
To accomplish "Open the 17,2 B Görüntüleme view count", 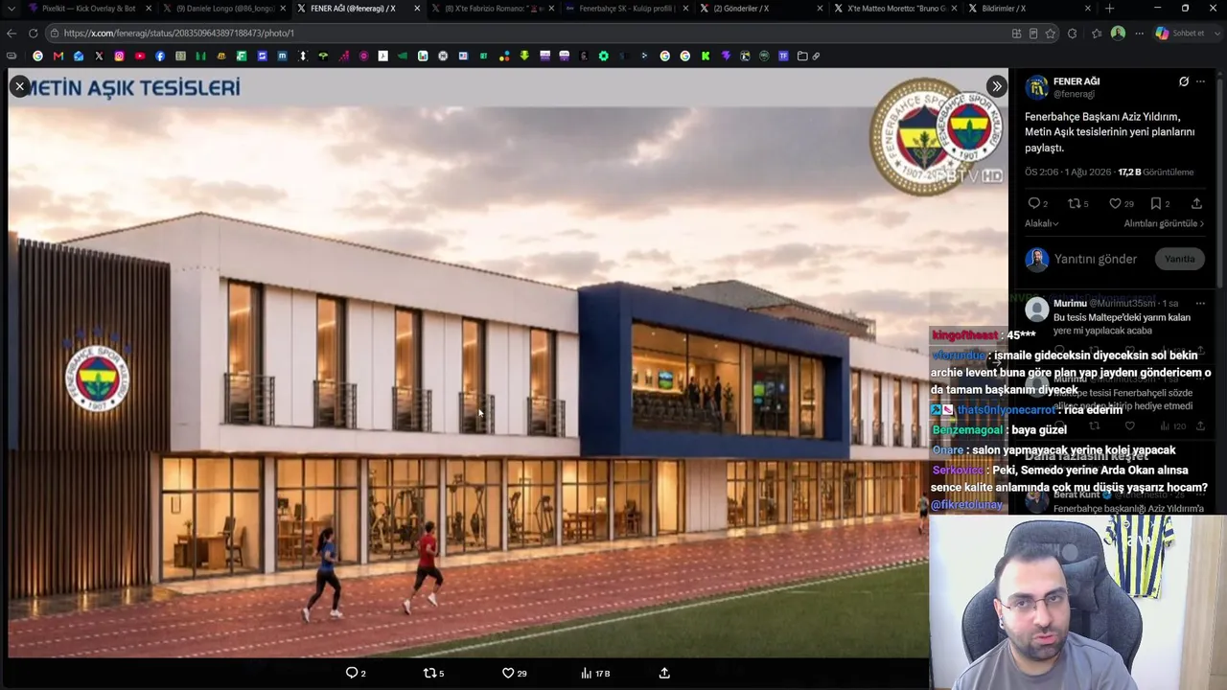I will pyautogui.click(x=1155, y=172).
